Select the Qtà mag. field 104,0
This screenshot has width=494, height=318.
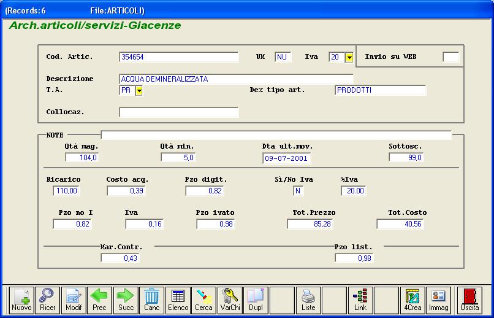82,157
